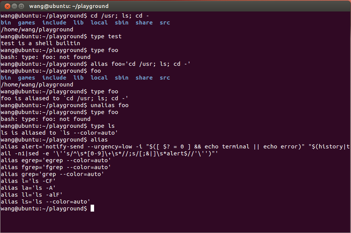Click the alias l='ls -CF' line
This screenshot has width=351, height=233.
click(x=28, y=181)
